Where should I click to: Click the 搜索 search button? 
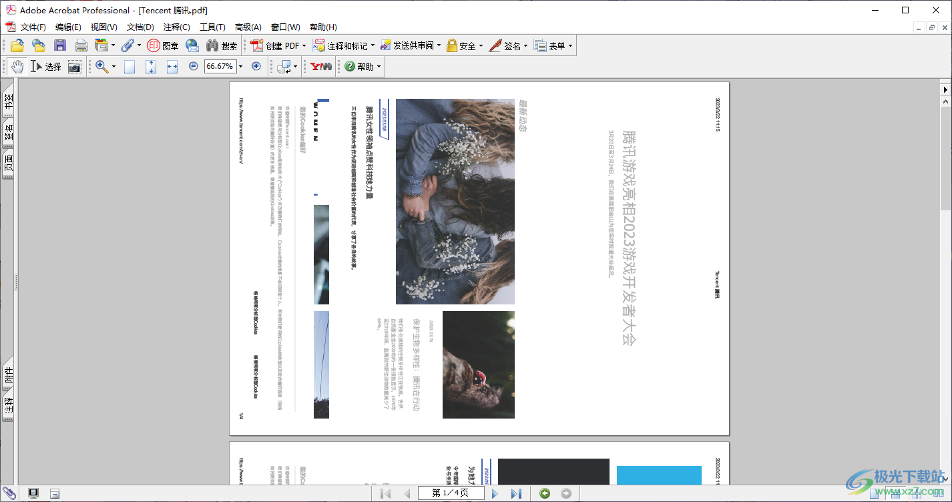click(222, 46)
